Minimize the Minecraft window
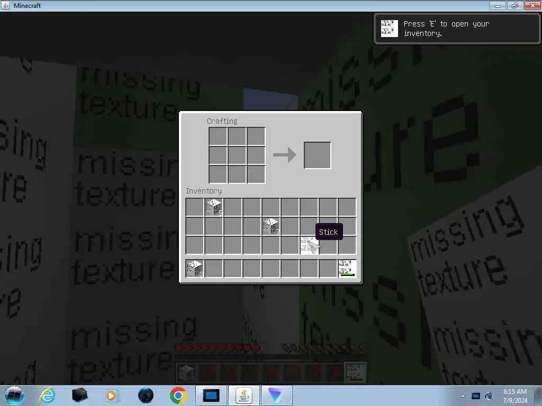Viewport: 542px width, 406px height. tap(498, 5)
